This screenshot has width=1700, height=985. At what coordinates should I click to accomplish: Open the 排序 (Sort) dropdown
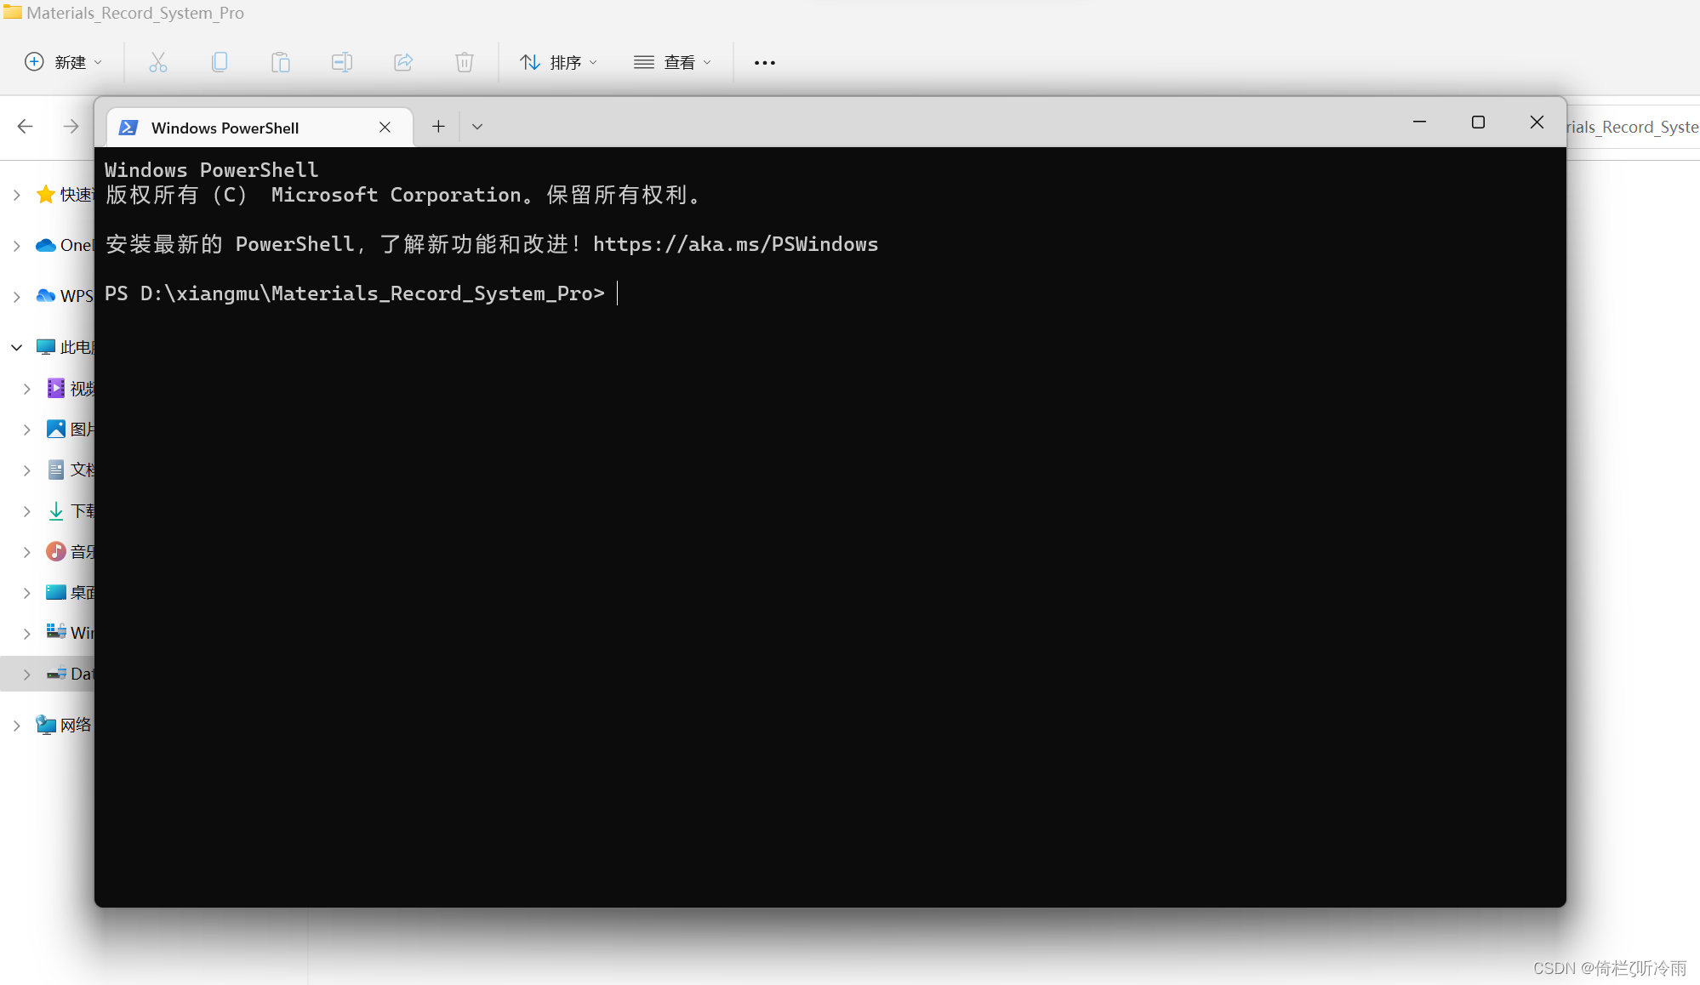pos(558,61)
